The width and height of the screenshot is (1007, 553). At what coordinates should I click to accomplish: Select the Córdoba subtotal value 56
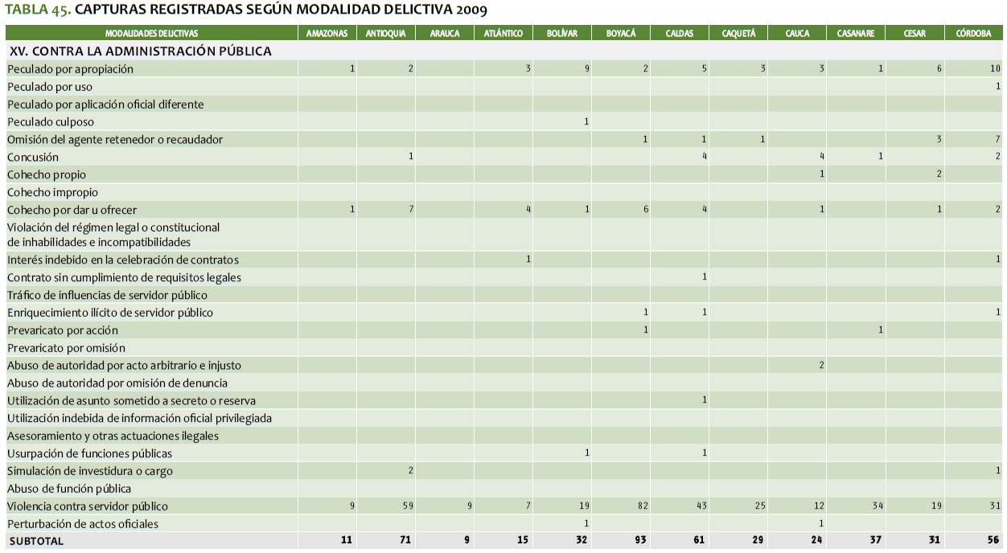pos(994,541)
